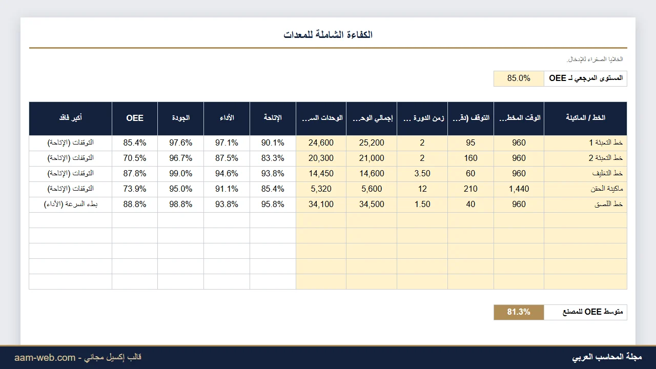This screenshot has height=369, width=656.
Task: Click the quality value 95.0%
Action: [x=181, y=189]
